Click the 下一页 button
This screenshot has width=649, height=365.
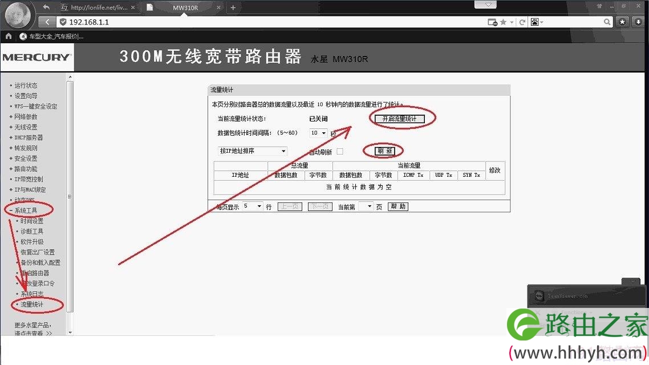click(x=320, y=206)
